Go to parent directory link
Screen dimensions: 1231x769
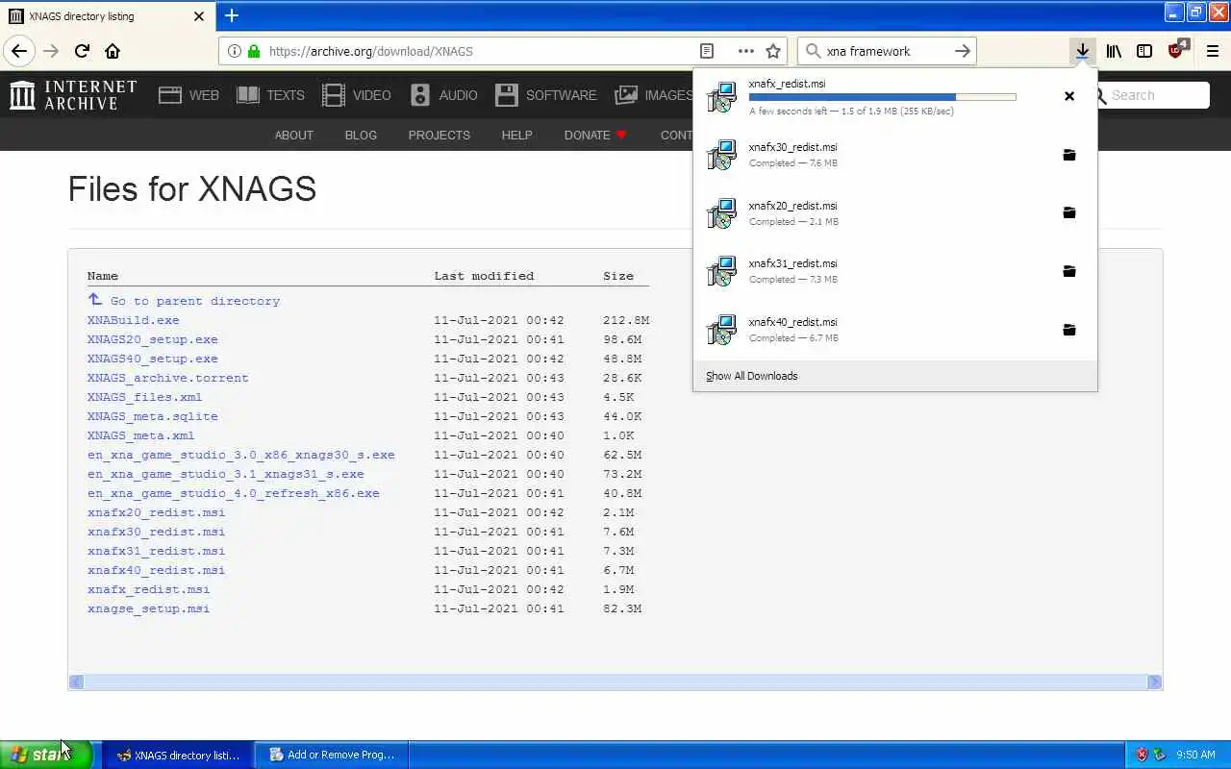tap(194, 301)
